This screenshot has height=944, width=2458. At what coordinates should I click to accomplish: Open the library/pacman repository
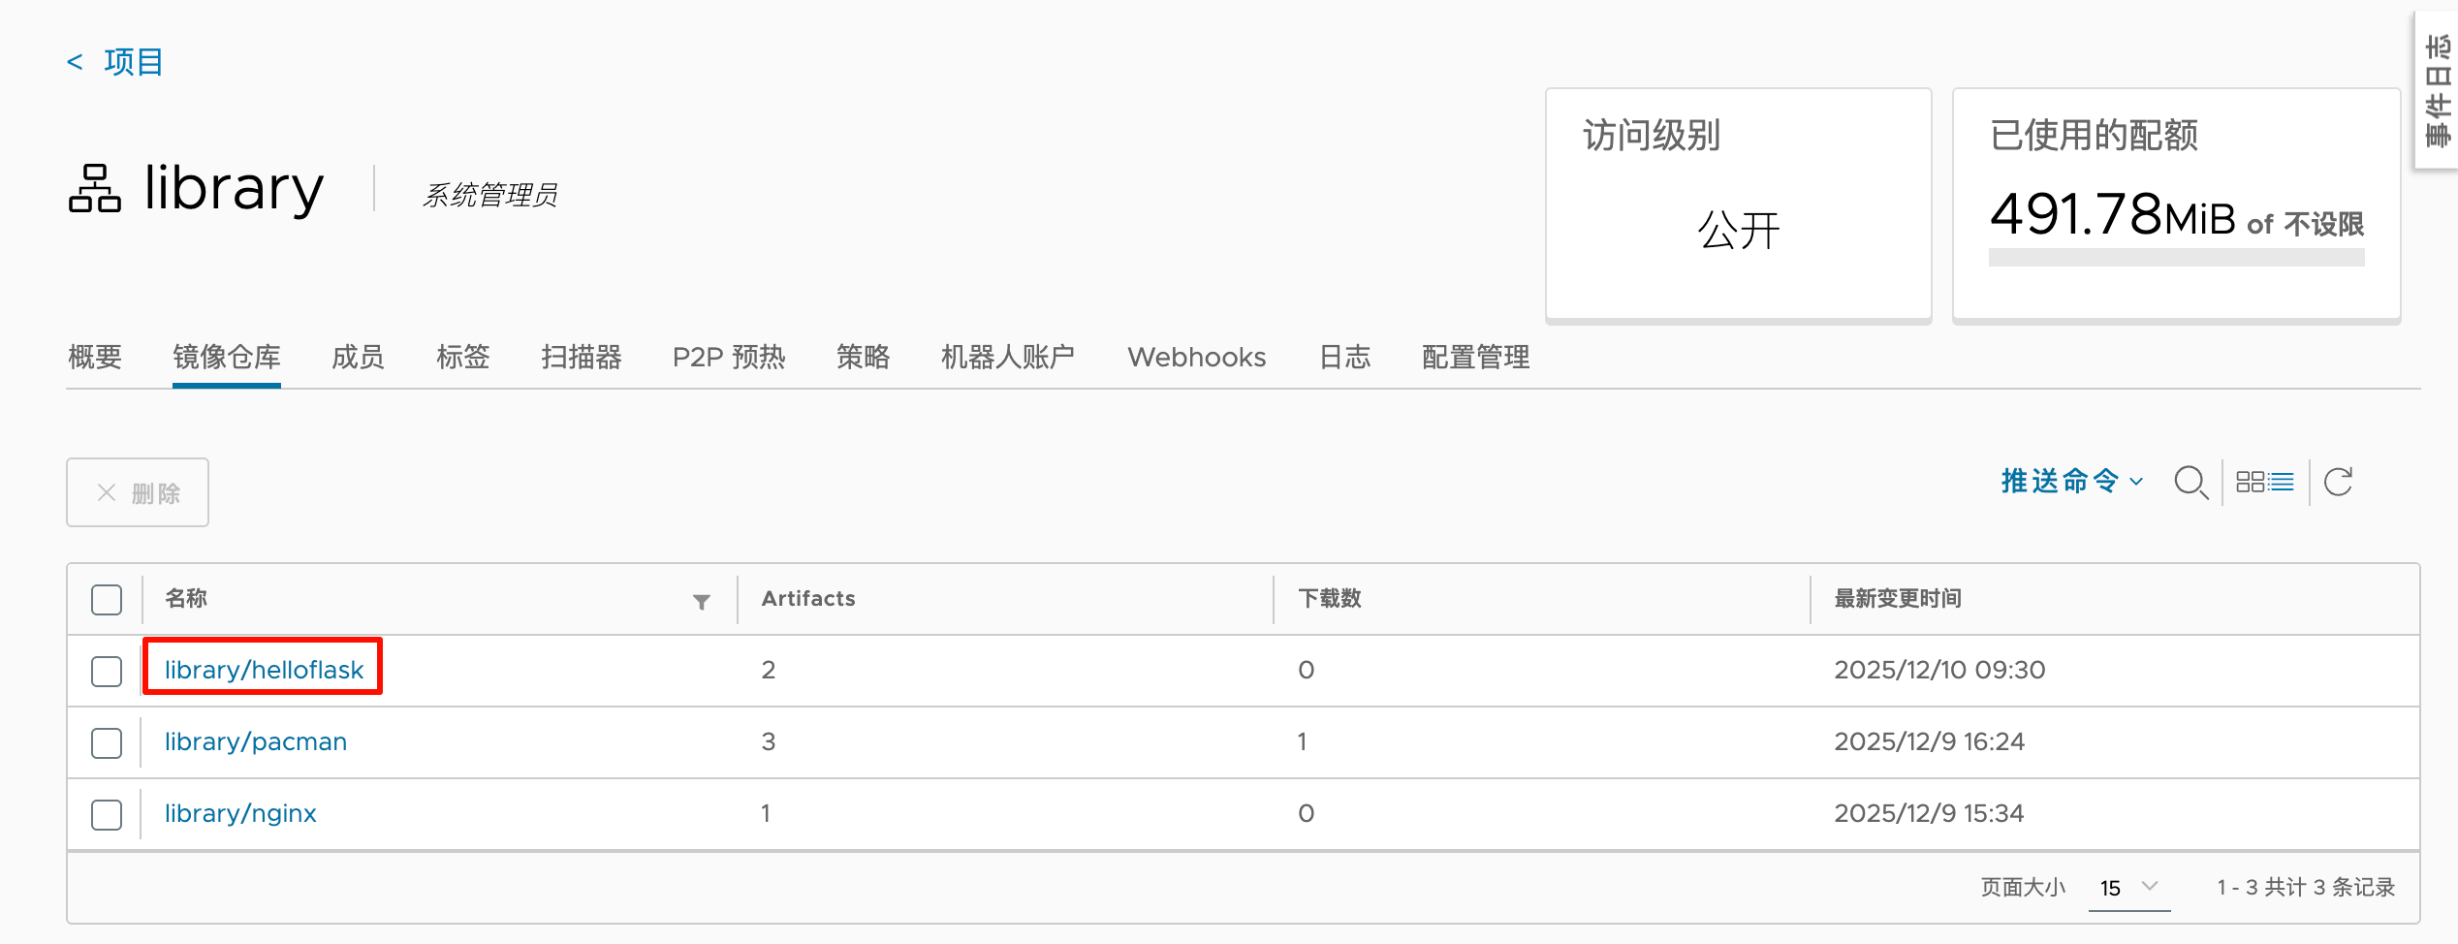coord(254,741)
